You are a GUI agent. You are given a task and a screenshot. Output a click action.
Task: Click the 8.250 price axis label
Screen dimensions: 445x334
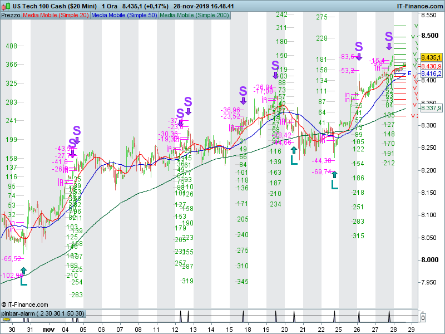click(x=429, y=148)
